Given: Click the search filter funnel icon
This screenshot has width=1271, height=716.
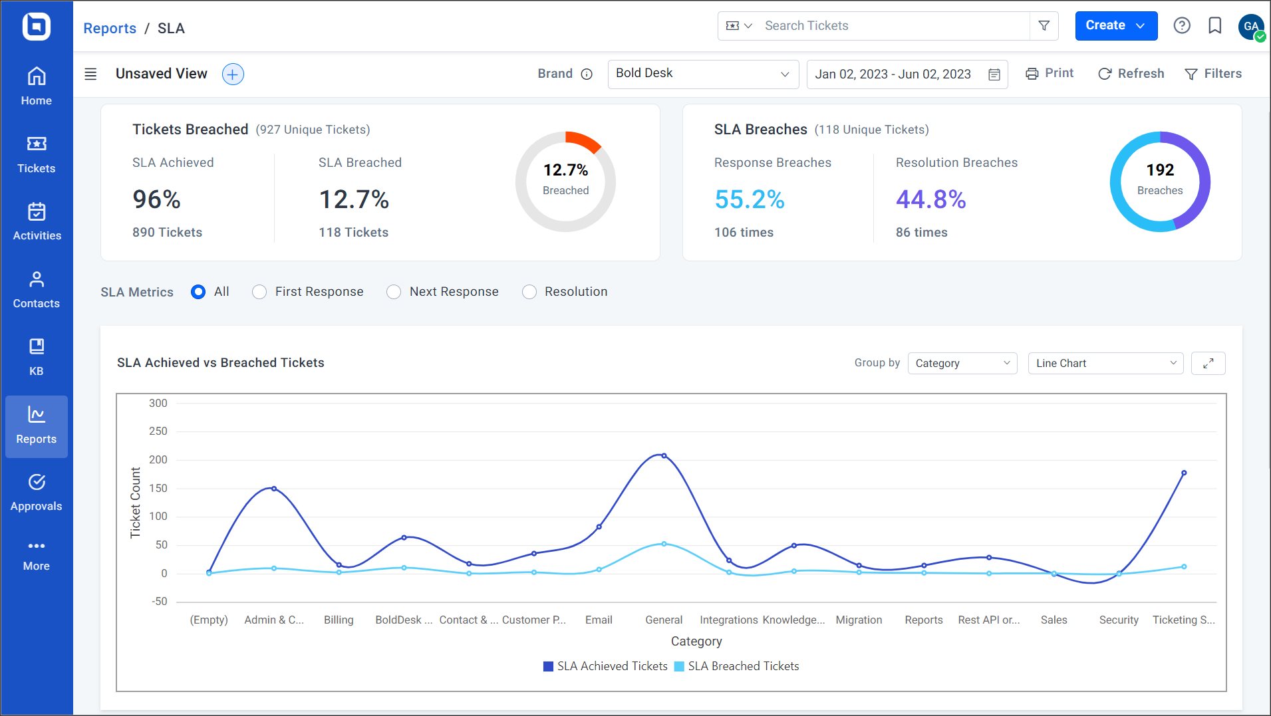Looking at the screenshot, I should 1044,26.
